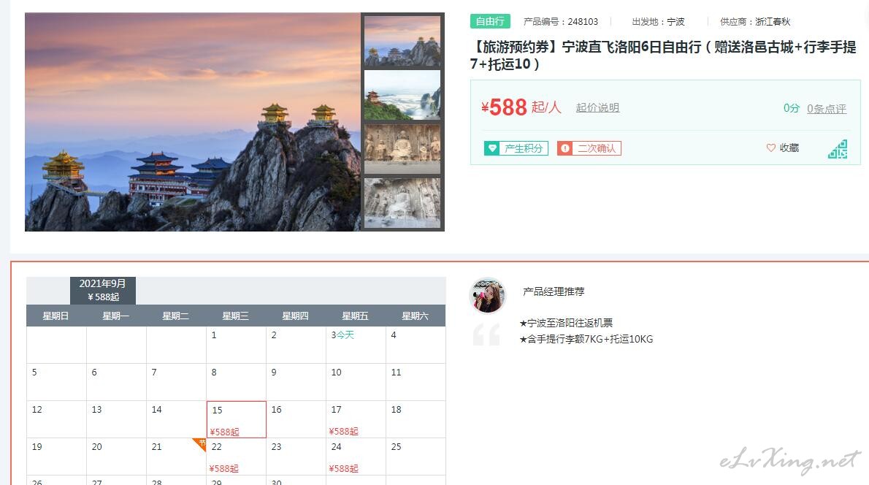The image size is (869, 485).
Task: Click the product manager avatar photo
Action: (487, 295)
